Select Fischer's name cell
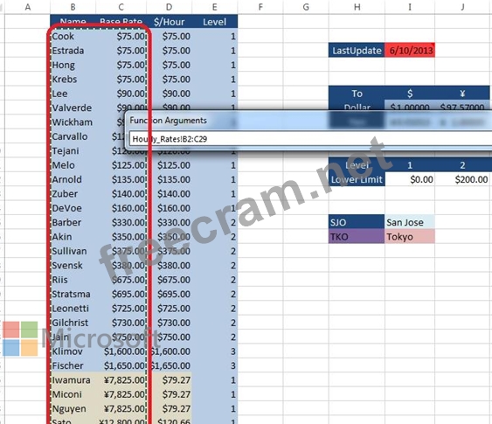Screen dimensions: 492x424 (x=73, y=365)
